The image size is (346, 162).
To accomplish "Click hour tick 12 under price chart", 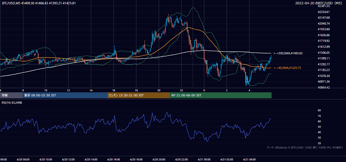I will tap(68, 90).
